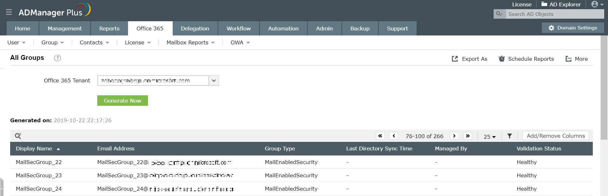Expand the Group submenu dropdown
The image size is (608, 196).
(53, 42)
